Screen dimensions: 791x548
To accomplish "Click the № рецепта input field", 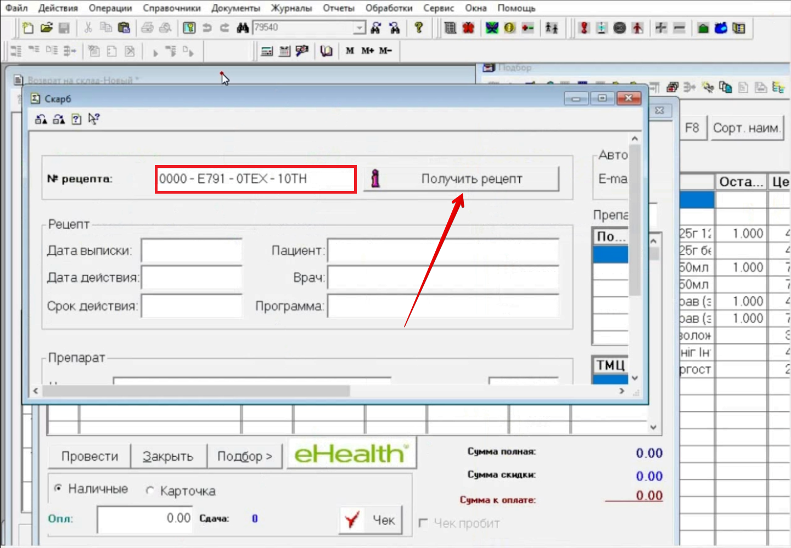I will tap(255, 179).
